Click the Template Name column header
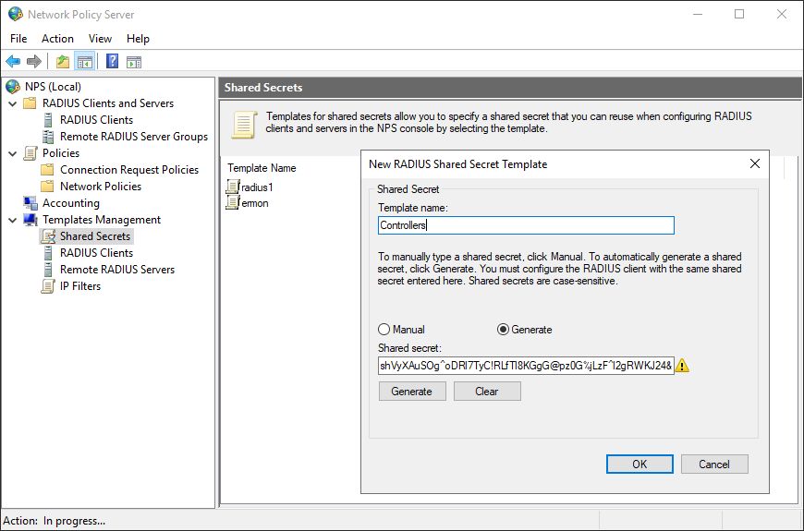Screen dimensions: 804x531 [262, 168]
